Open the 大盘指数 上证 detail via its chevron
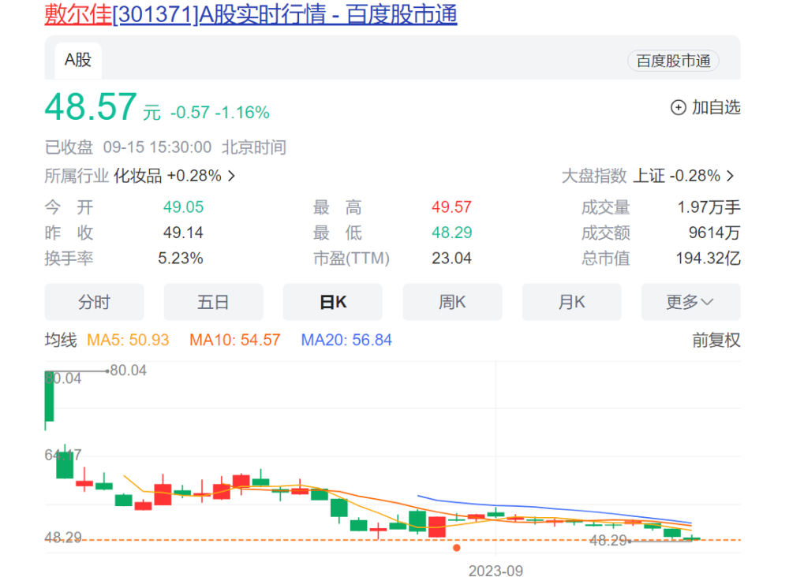 (x=729, y=175)
